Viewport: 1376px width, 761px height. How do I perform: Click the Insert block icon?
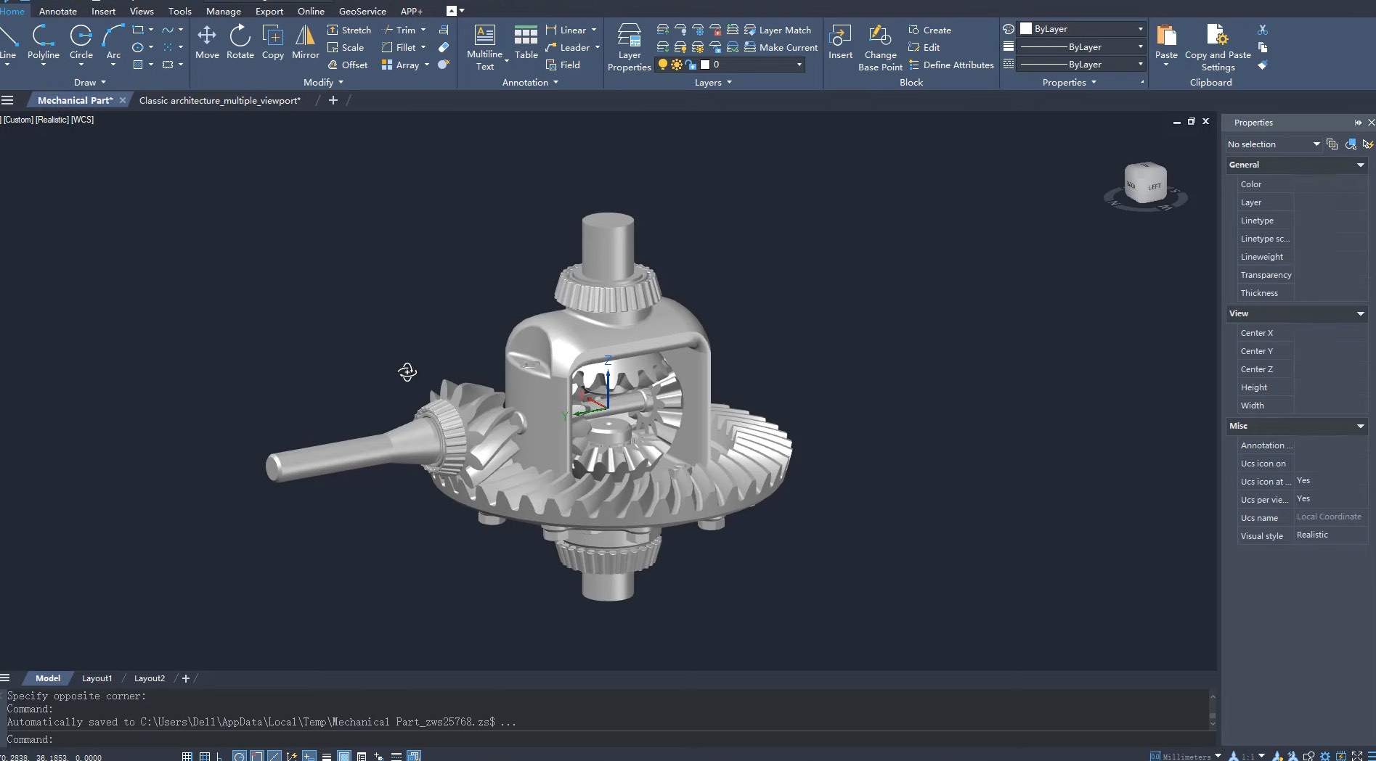tap(840, 42)
